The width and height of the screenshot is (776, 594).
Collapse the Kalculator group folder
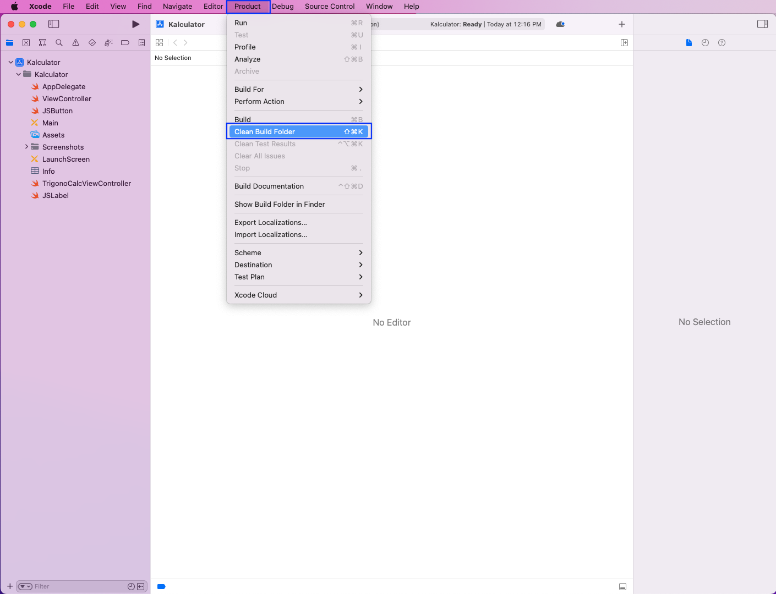point(18,74)
